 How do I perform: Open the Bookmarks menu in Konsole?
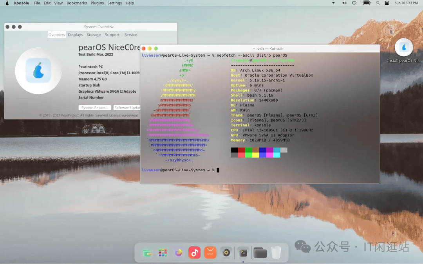[77, 3]
